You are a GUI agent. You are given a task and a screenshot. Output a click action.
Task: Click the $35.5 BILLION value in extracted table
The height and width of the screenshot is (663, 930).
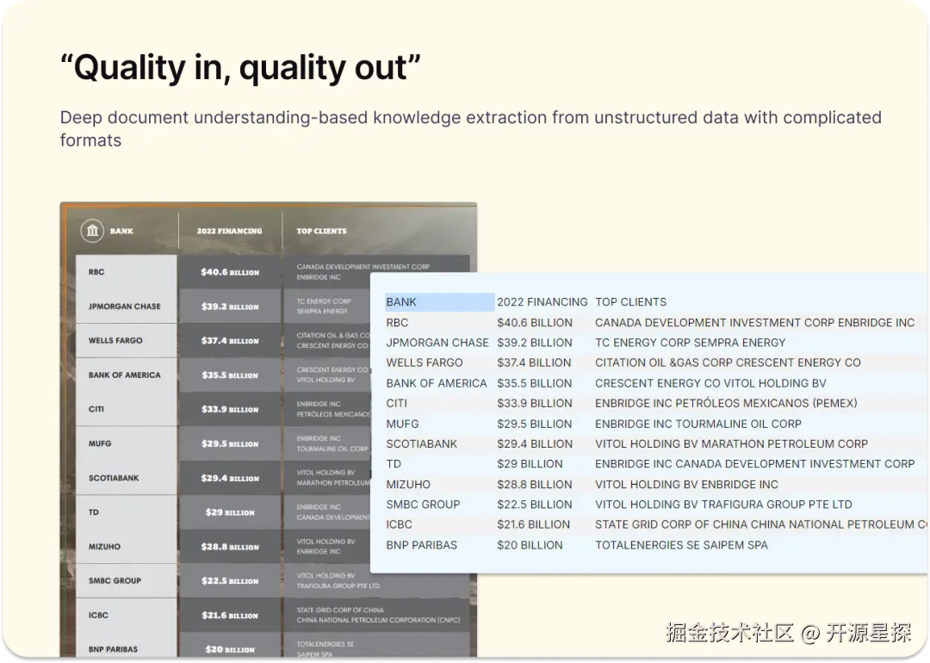coord(534,384)
